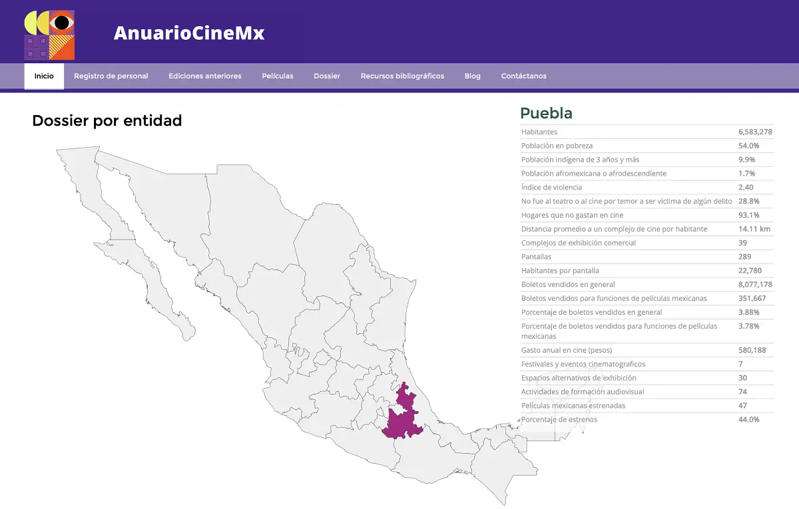This screenshot has height=509, width=799.
Task: Open the Dossier menu item
Action: point(327,76)
